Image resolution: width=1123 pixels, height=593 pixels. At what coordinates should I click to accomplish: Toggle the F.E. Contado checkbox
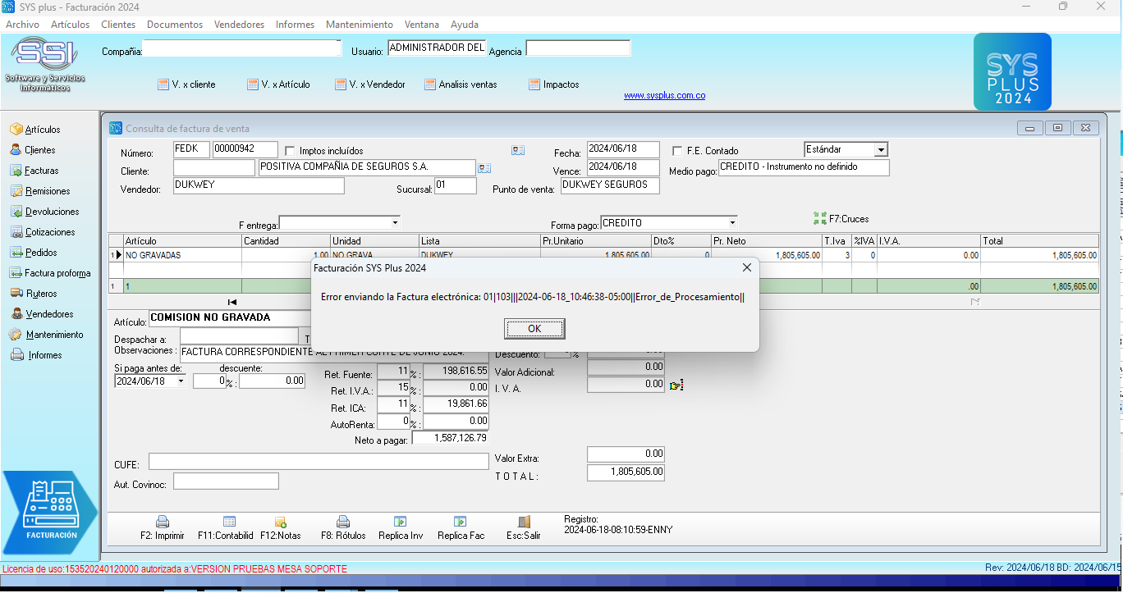(677, 151)
